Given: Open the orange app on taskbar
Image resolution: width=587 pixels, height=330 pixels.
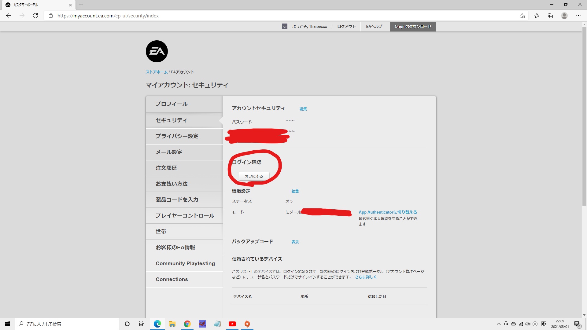Looking at the screenshot, I should (247, 324).
